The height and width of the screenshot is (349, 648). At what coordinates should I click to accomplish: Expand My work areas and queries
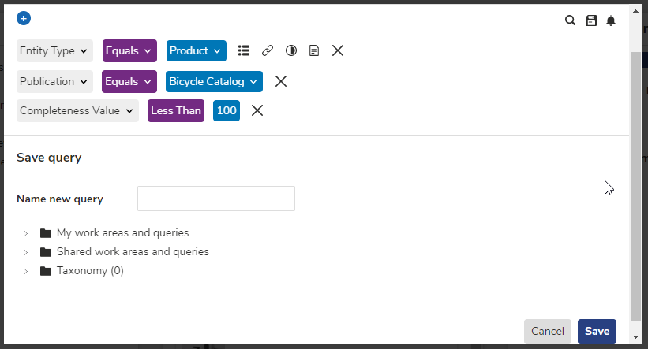click(25, 233)
